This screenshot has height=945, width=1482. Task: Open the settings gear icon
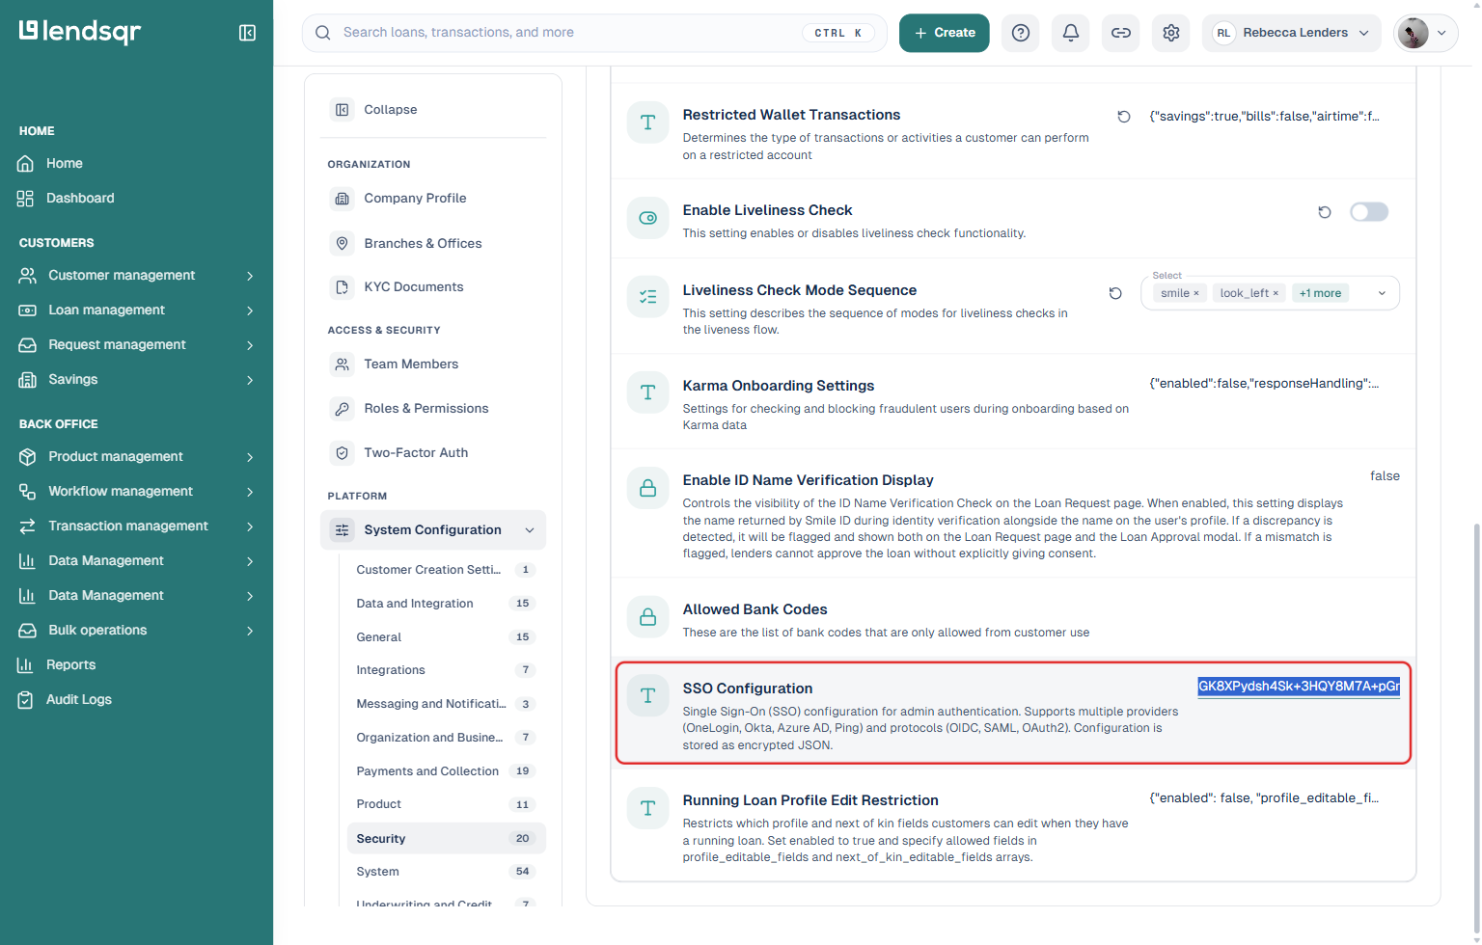(x=1171, y=33)
